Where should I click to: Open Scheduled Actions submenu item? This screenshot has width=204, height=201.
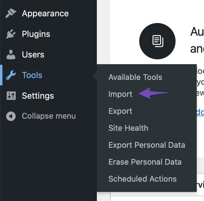(143, 179)
